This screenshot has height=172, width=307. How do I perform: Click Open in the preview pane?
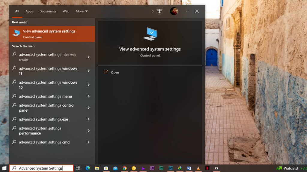pos(115,72)
